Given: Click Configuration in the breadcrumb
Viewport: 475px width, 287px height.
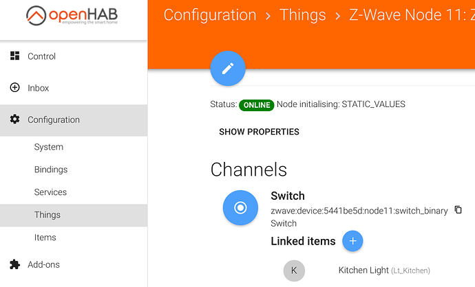Looking at the screenshot, I should [210, 15].
